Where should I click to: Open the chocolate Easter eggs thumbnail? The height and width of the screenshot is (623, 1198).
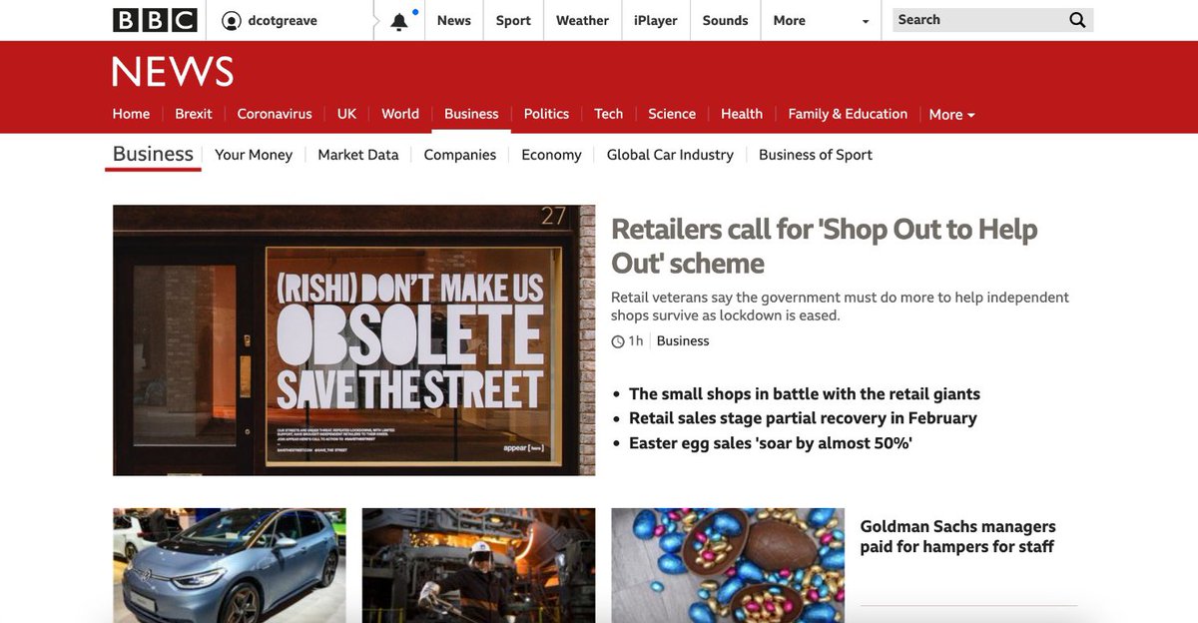tap(728, 566)
